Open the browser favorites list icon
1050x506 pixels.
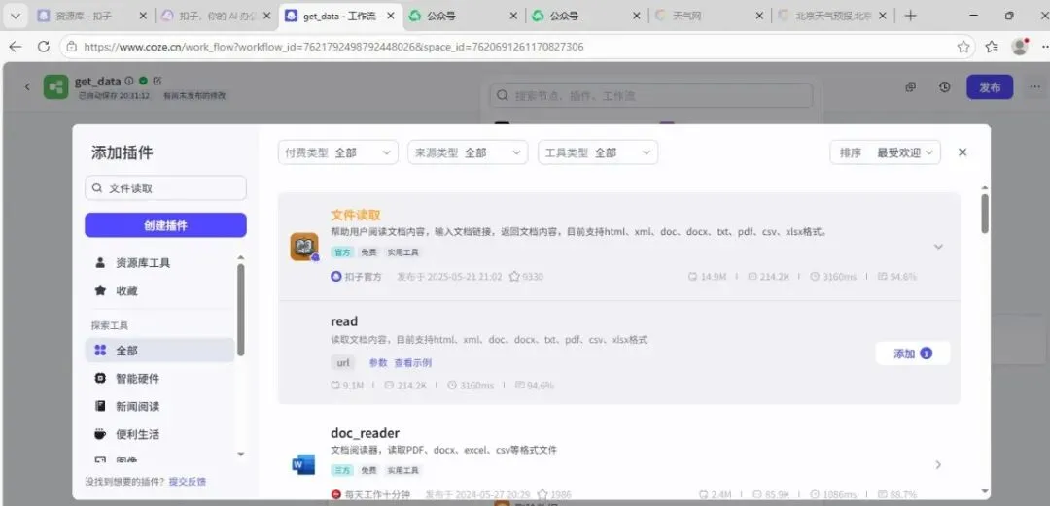(x=992, y=47)
